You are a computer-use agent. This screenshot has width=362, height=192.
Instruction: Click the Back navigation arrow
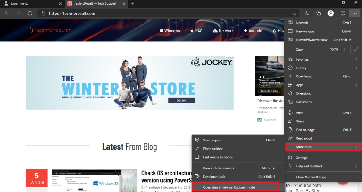(6, 13)
